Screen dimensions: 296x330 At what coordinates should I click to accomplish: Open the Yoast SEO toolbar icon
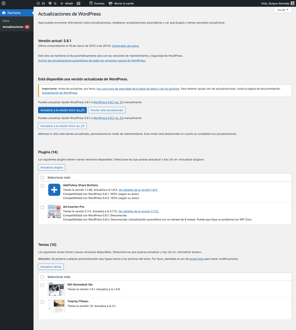point(78,3)
